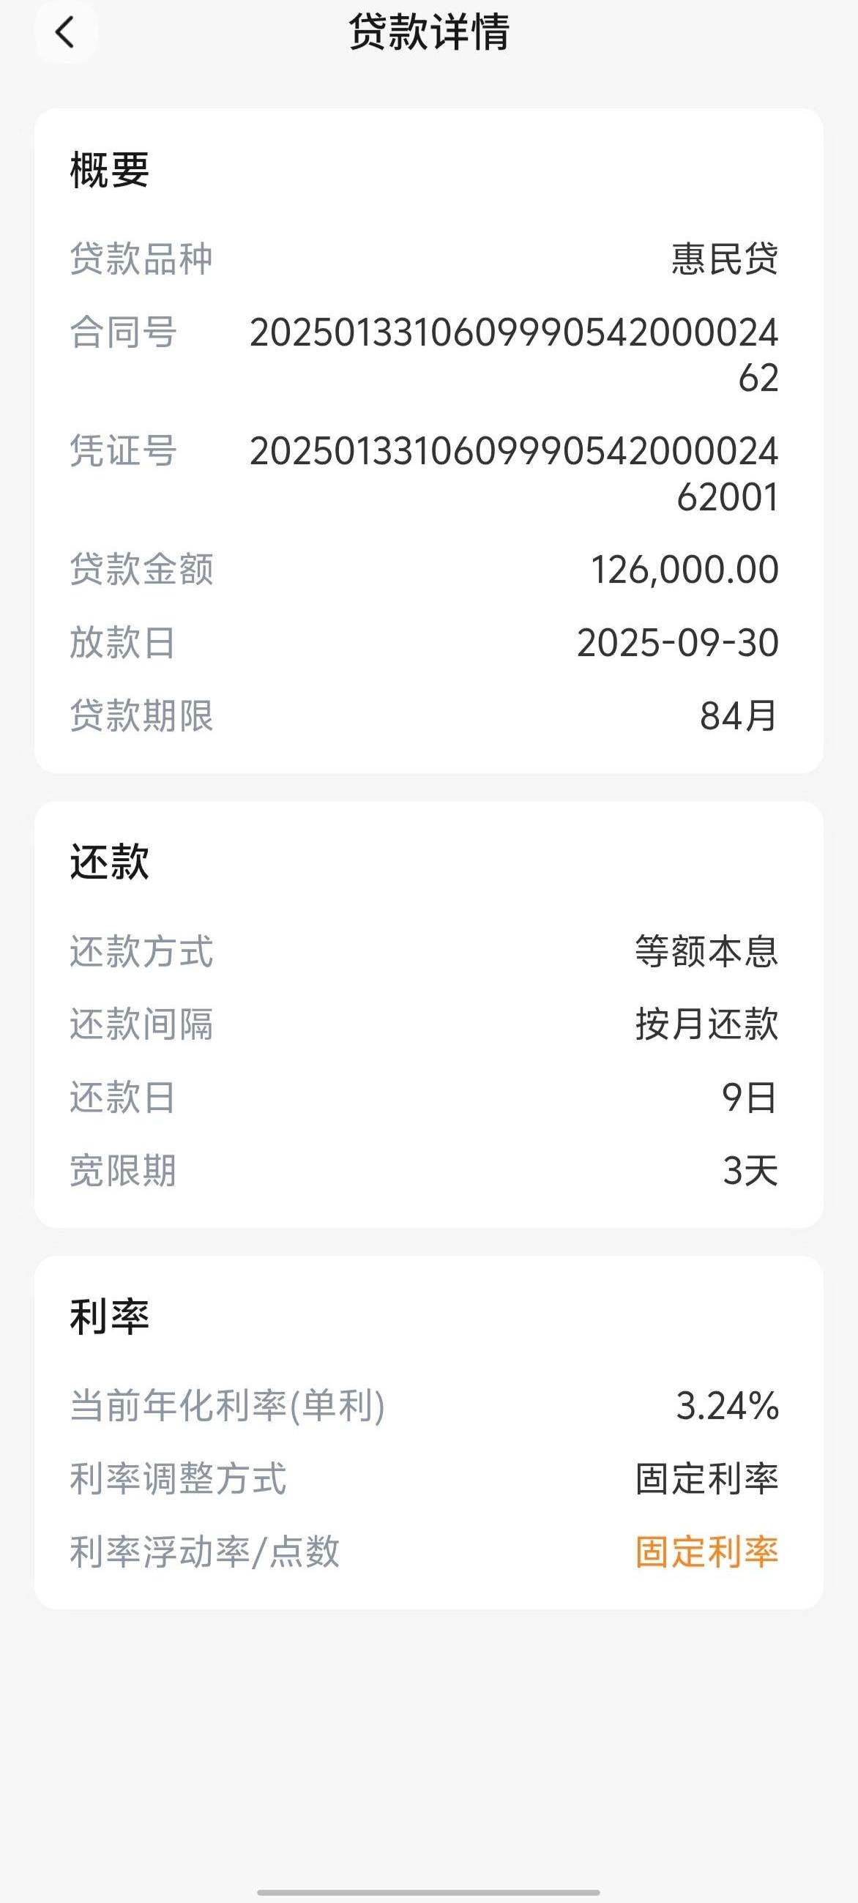Click the 等额本息 repayment method value

coord(706,952)
